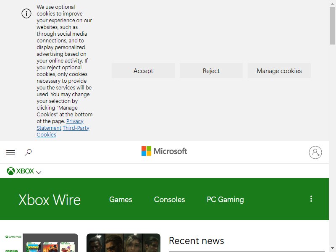Viewport: 336px width, 252px height.
Task: Open the three-dot more menu in Xbox Wire bar
Action: click(x=311, y=199)
